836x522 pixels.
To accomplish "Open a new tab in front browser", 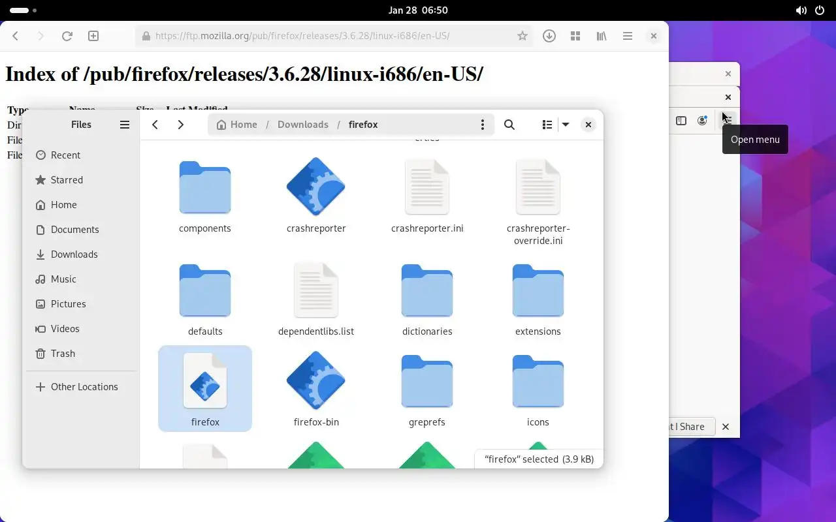I will [93, 37].
